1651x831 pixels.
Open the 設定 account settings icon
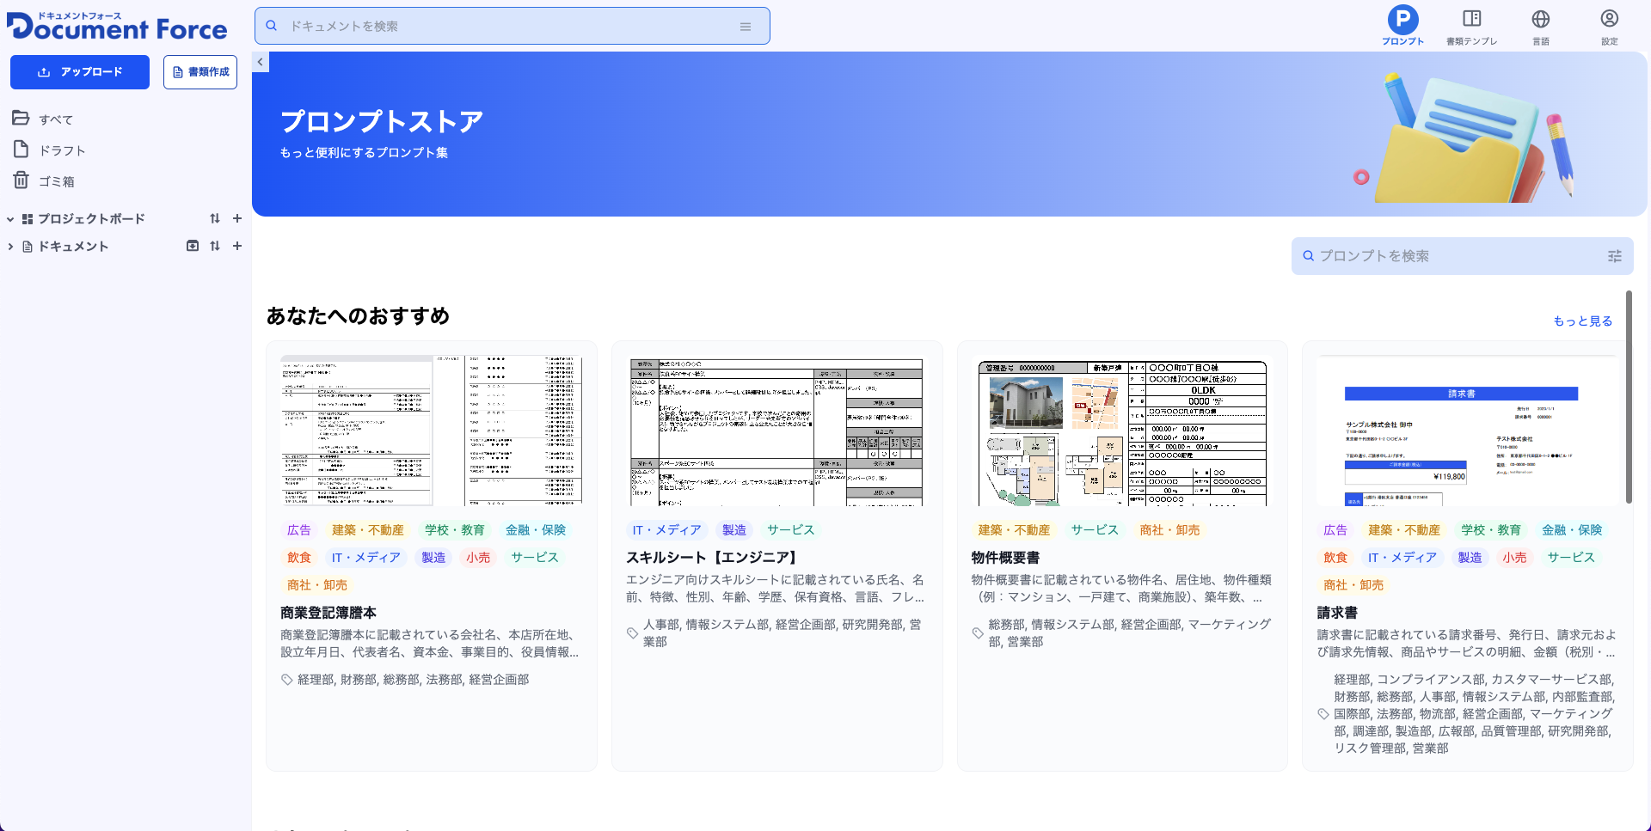click(1609, 19)
